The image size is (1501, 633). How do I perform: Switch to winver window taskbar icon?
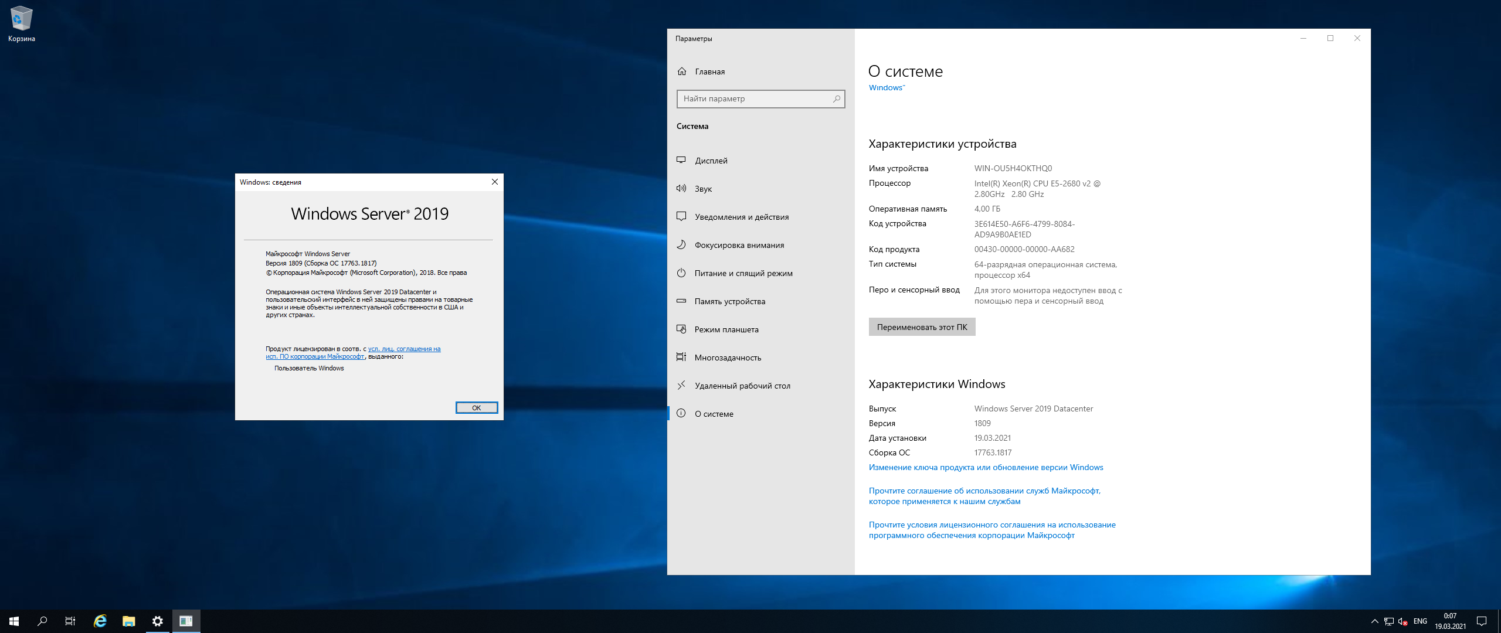(x=186, y=621)
